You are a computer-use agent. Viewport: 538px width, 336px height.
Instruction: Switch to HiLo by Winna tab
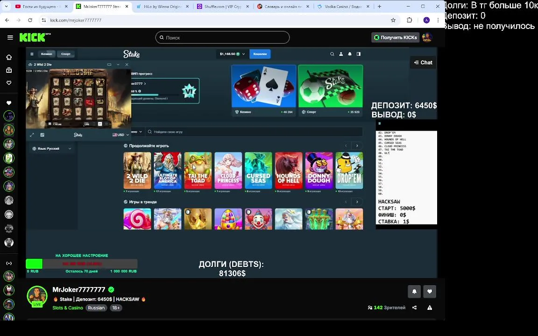(x=163, y=7)
